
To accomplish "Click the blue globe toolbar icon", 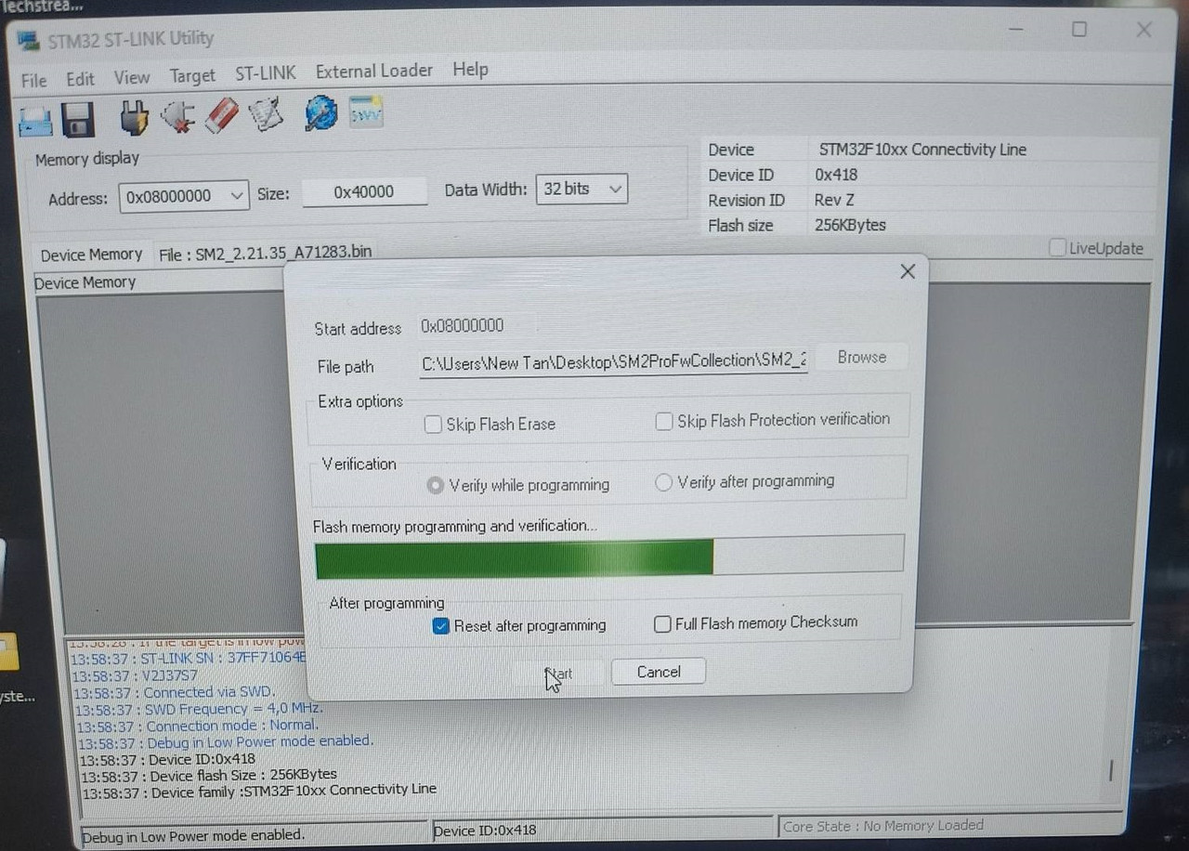I will 321,113.
